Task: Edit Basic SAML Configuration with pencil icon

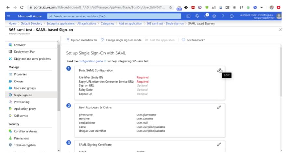Action: [x=219, y=70]
